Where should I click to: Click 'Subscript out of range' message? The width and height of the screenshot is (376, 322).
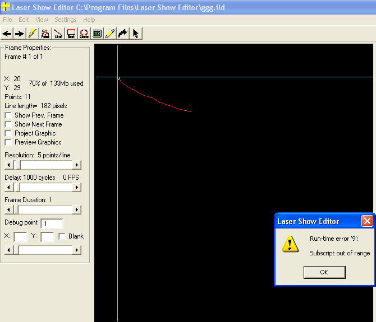click(340, 253)
